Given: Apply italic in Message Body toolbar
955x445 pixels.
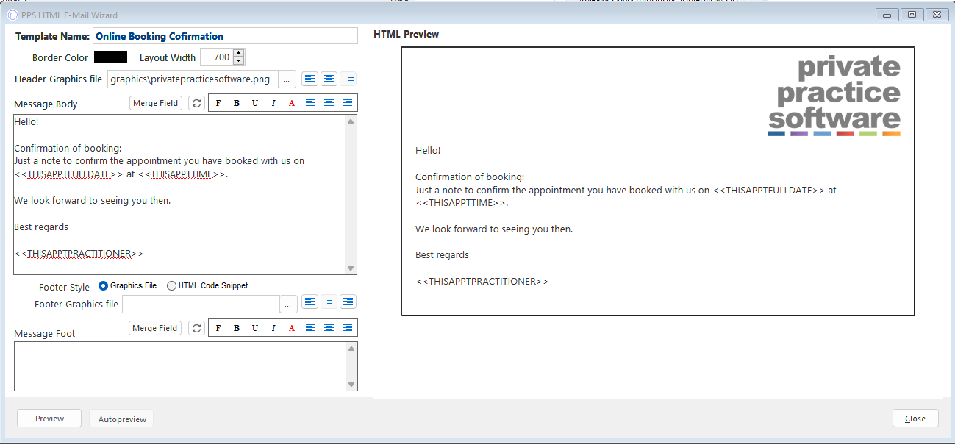Looking at the screenshot, I should point(273,103).
